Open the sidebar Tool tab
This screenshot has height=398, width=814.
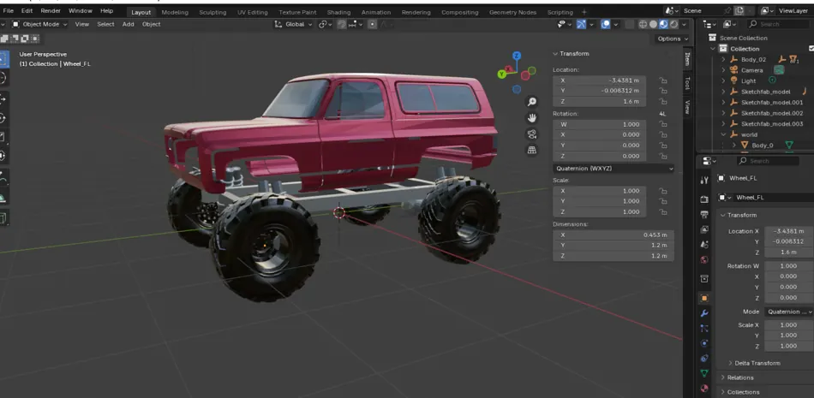point(687,83)
